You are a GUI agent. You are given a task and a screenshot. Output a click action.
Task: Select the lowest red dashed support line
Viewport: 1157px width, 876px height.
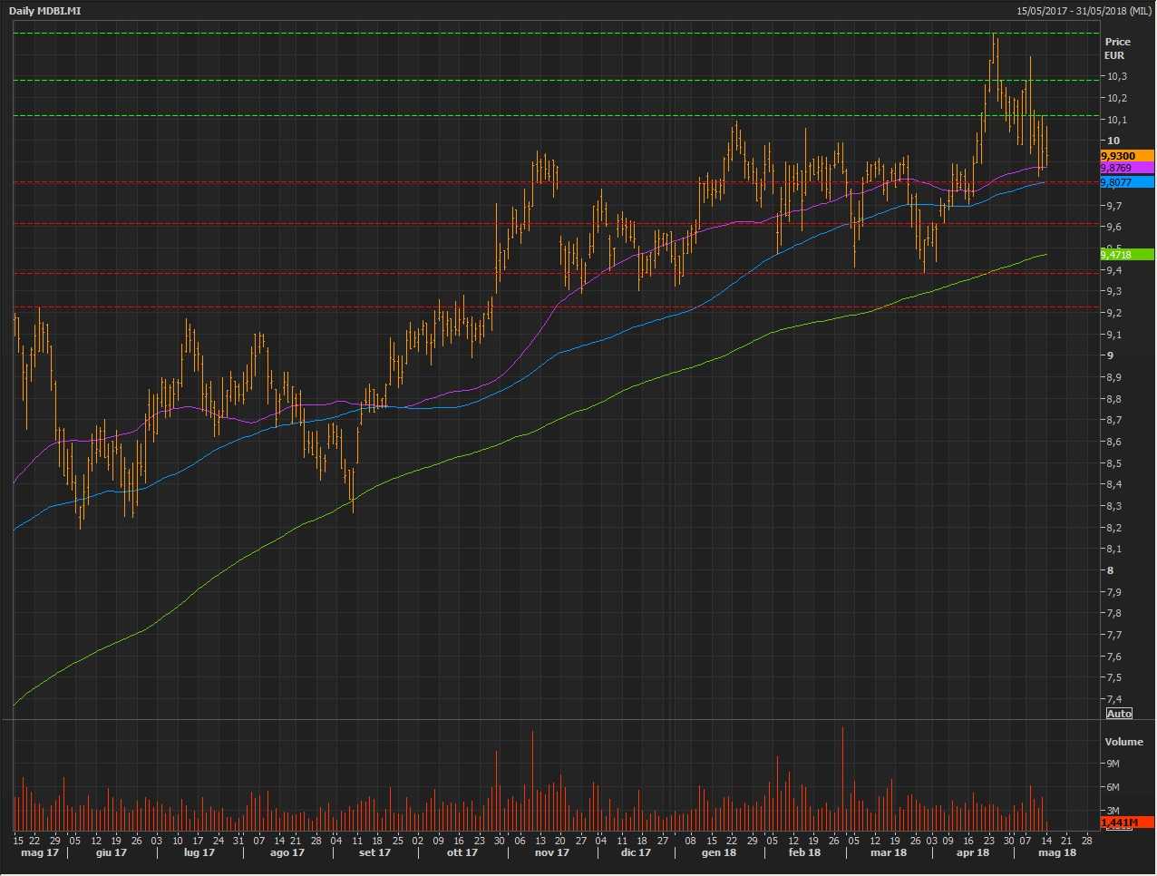(x=544, y=307)
